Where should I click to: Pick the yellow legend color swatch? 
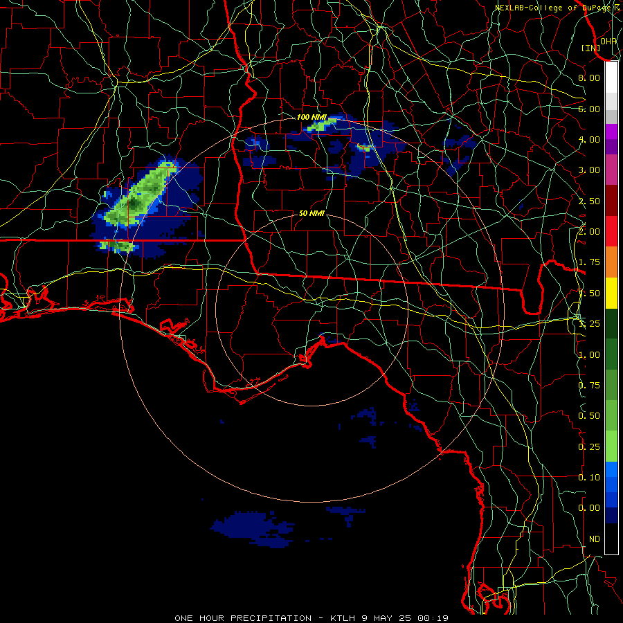(x=611, y=294)
